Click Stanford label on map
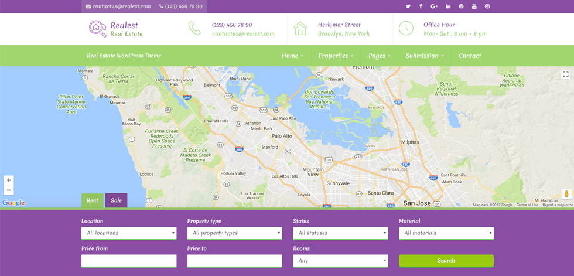Image resolution: width=574 pixels, height=276 pixels. click(x=270, y=147)
